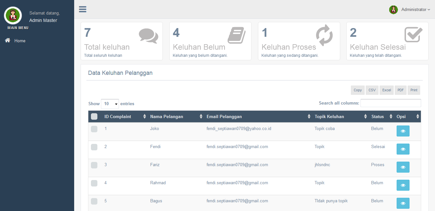Open the Show entries dropdown
Screen dimensions: 435x211
(110, 104)
